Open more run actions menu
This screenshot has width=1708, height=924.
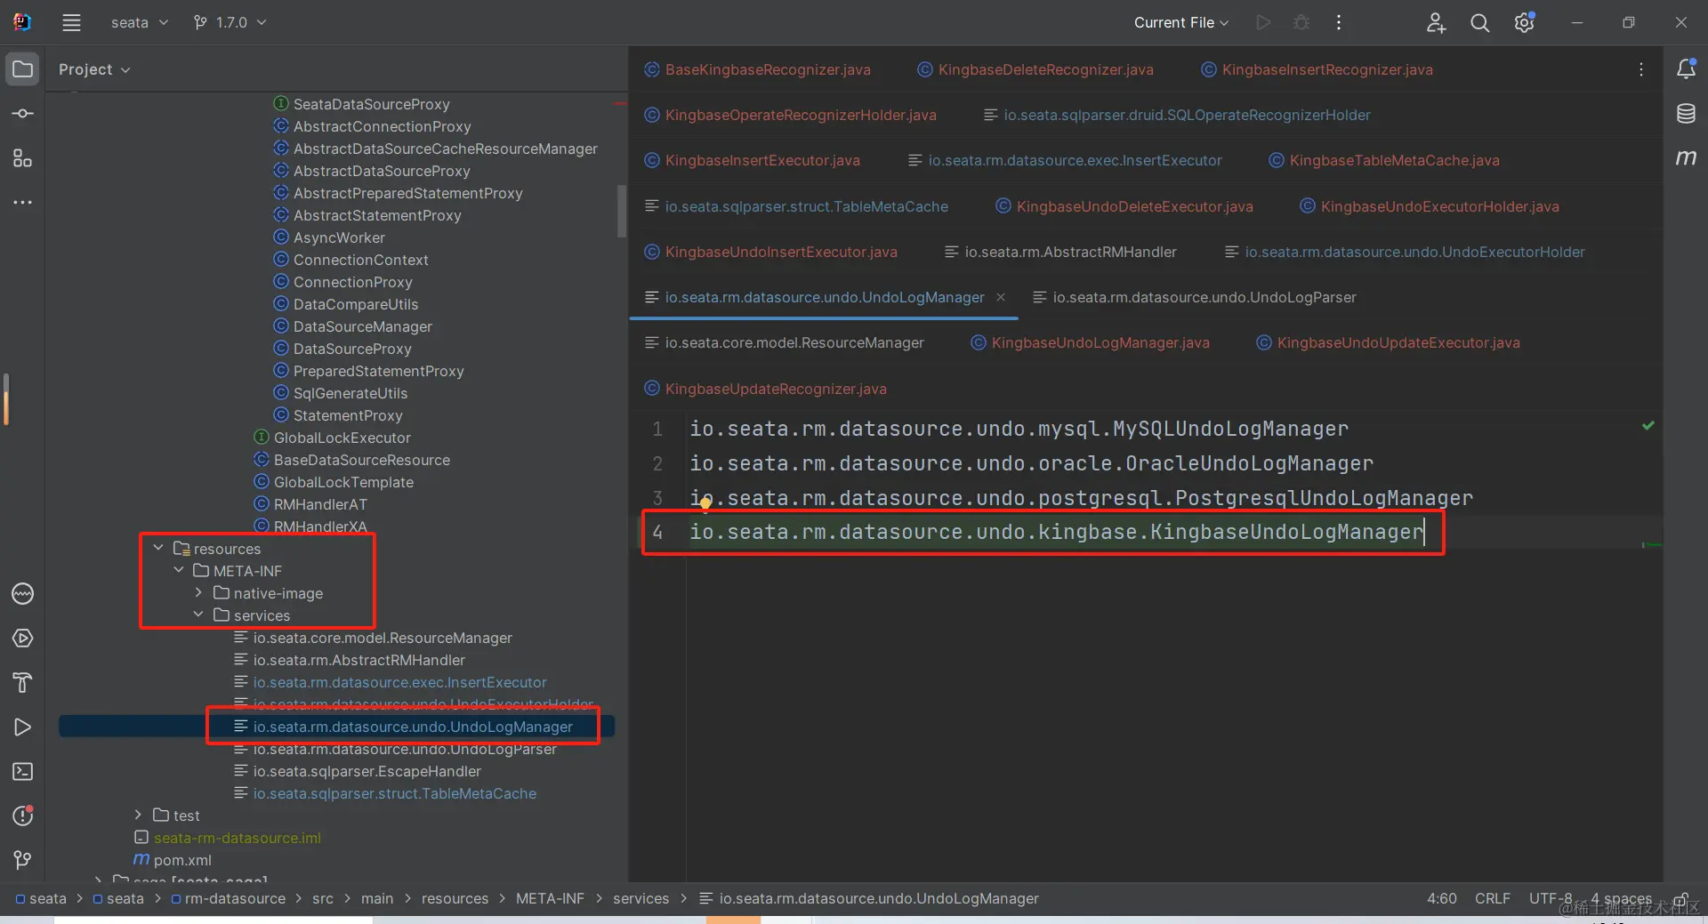[1339, 23]
